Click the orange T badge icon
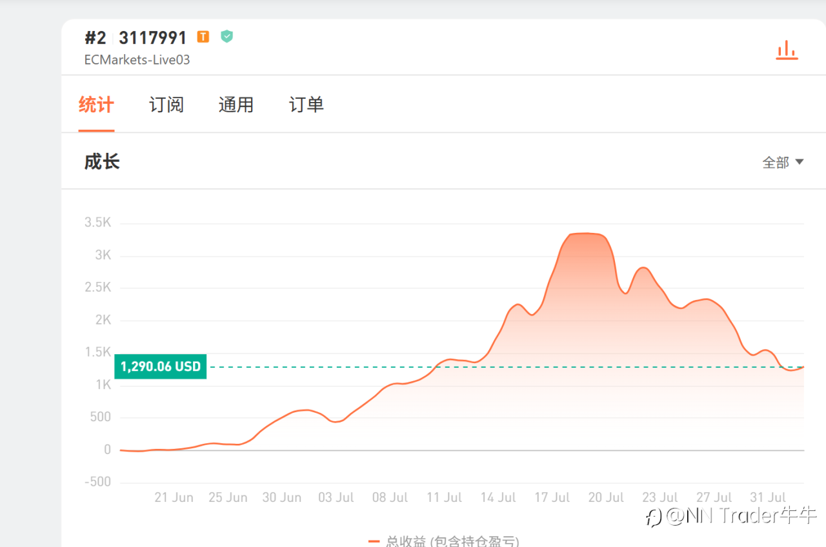This screenshot has width=826, height=547. tap(203, 37)
